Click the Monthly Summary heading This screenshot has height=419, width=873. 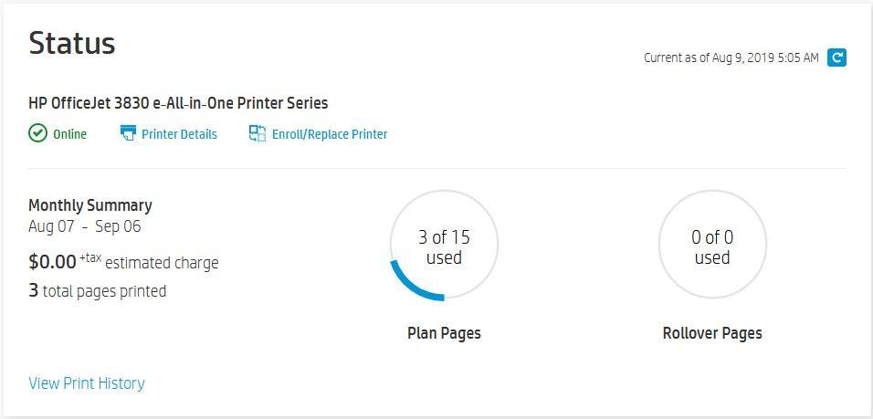[x=90, y=205]
